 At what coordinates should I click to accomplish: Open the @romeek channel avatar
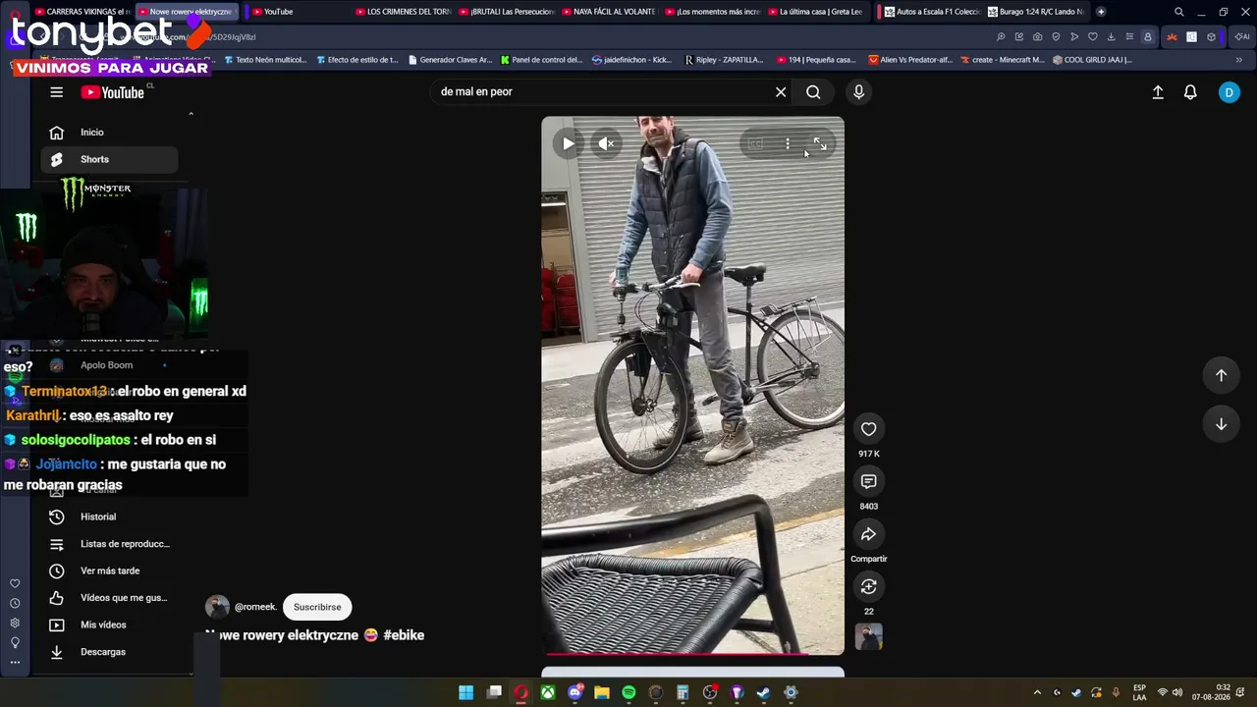(x=217, y=607)
